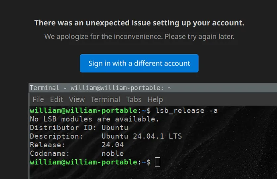Viewport: 277px width, 179px height.
Task: Click Sign in with a different account
Action: click(139, 64)
